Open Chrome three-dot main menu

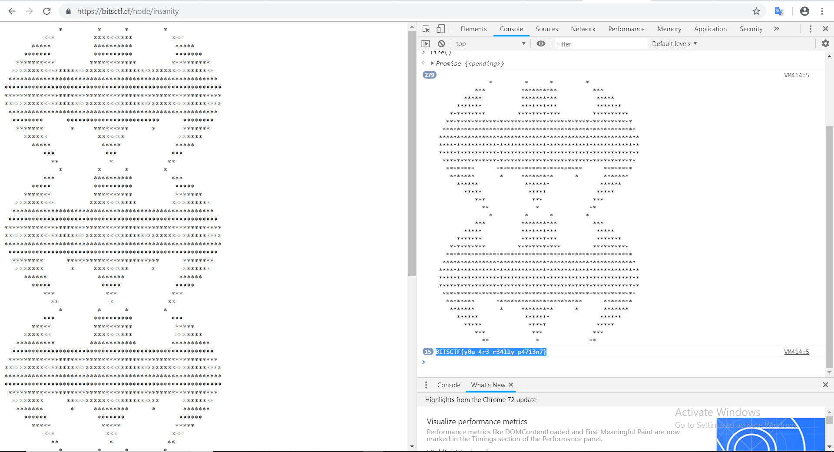point(822,11)
